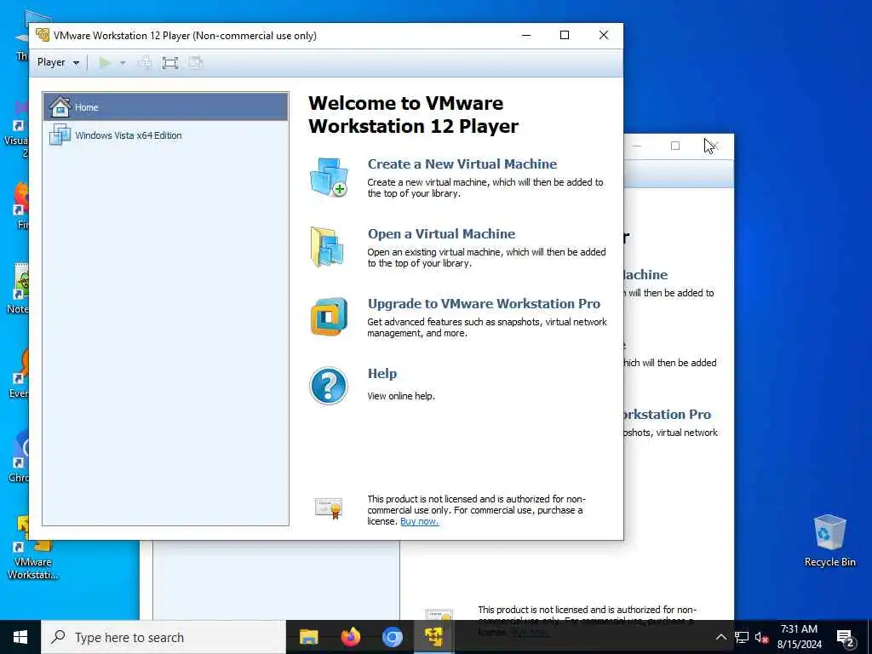Click the Workstation Pro heading in background window
The image size is (872, 654).
667,415
